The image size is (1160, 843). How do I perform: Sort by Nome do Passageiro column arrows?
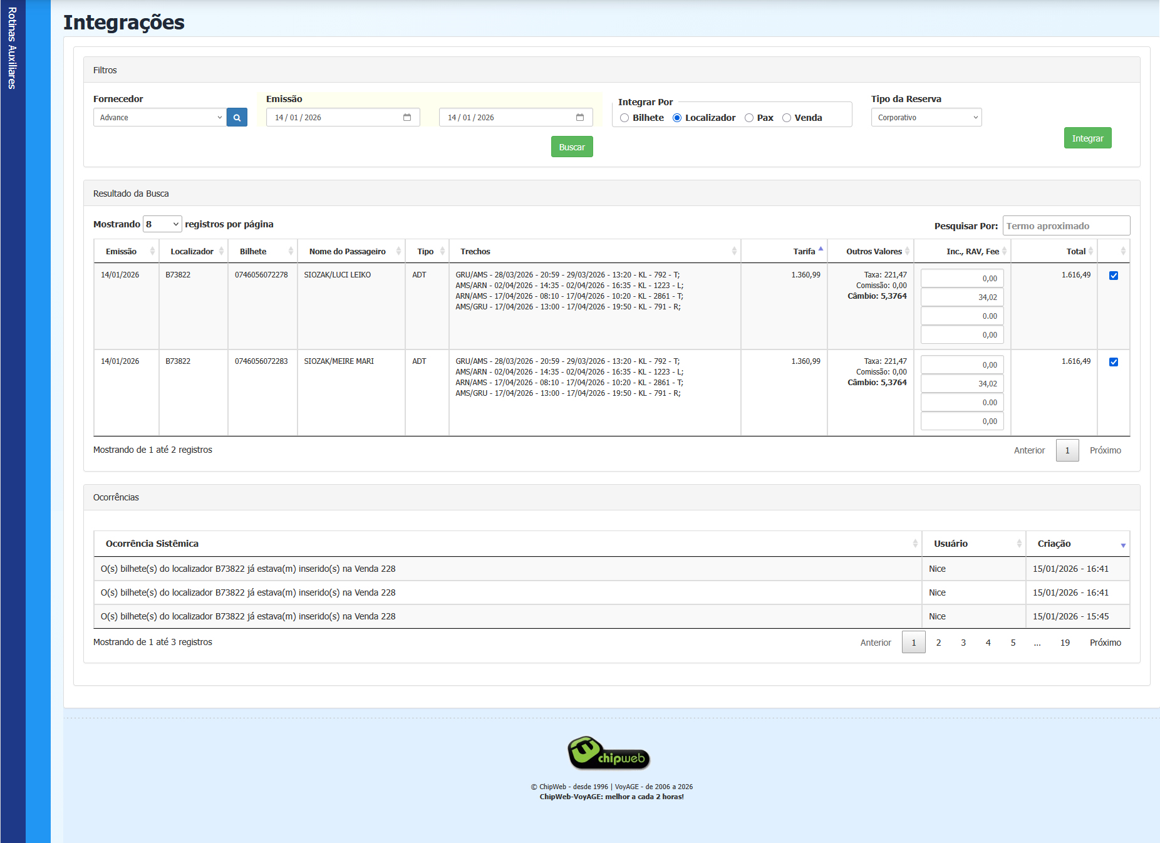pos(398,251)
